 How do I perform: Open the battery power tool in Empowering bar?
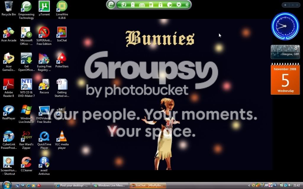click(133, 5)
